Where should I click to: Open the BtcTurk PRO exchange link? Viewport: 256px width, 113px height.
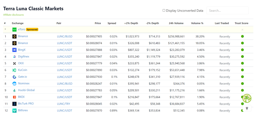[26, 104]
